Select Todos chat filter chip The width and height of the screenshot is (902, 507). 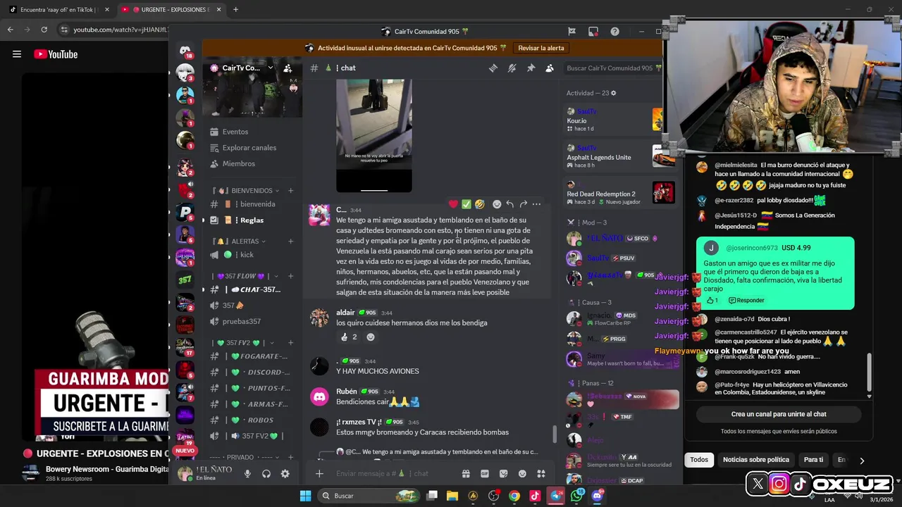pos(699,460)
